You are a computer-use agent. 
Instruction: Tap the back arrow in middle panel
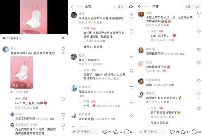(x=72, y=7)
